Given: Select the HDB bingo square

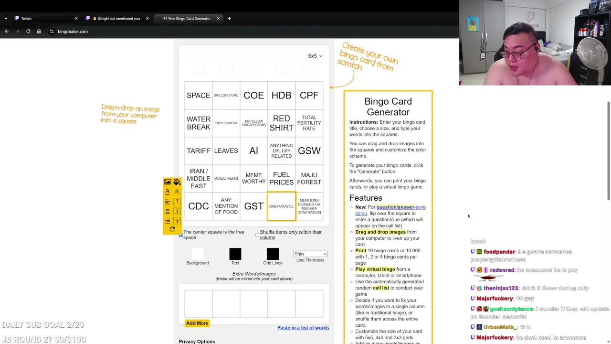Looking at the screenshot, I should [x=282, y=96].
